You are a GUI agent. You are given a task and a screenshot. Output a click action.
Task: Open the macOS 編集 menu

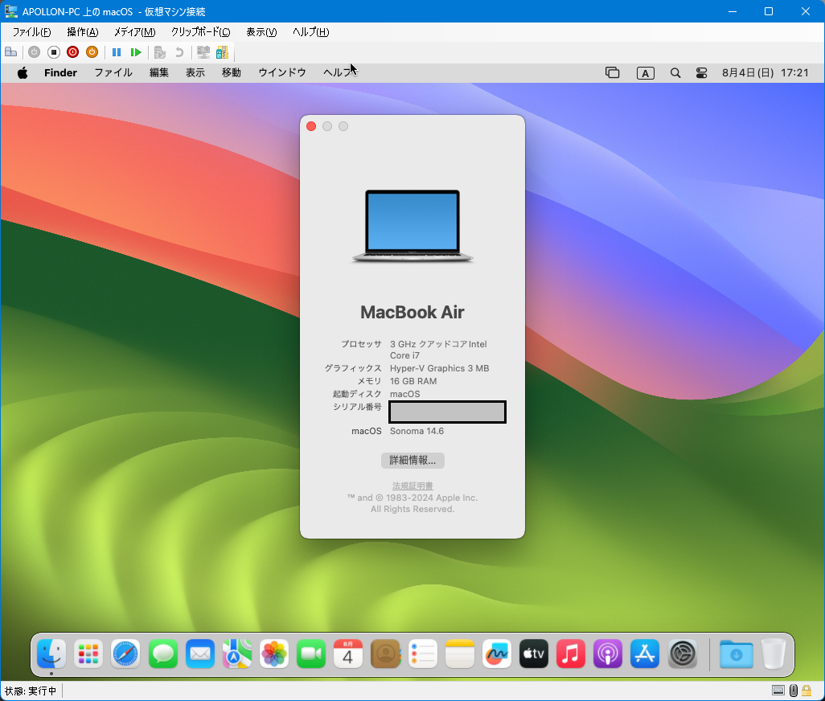[x=159, y=72]
